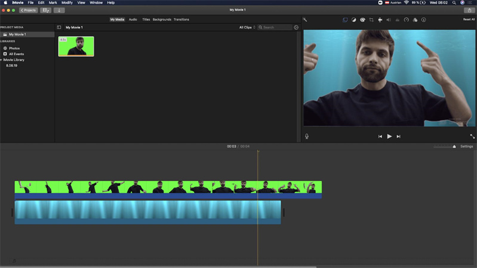Select the underwater background clip in timeline
The width and height of the screenshot is (477, 268).
148,212
